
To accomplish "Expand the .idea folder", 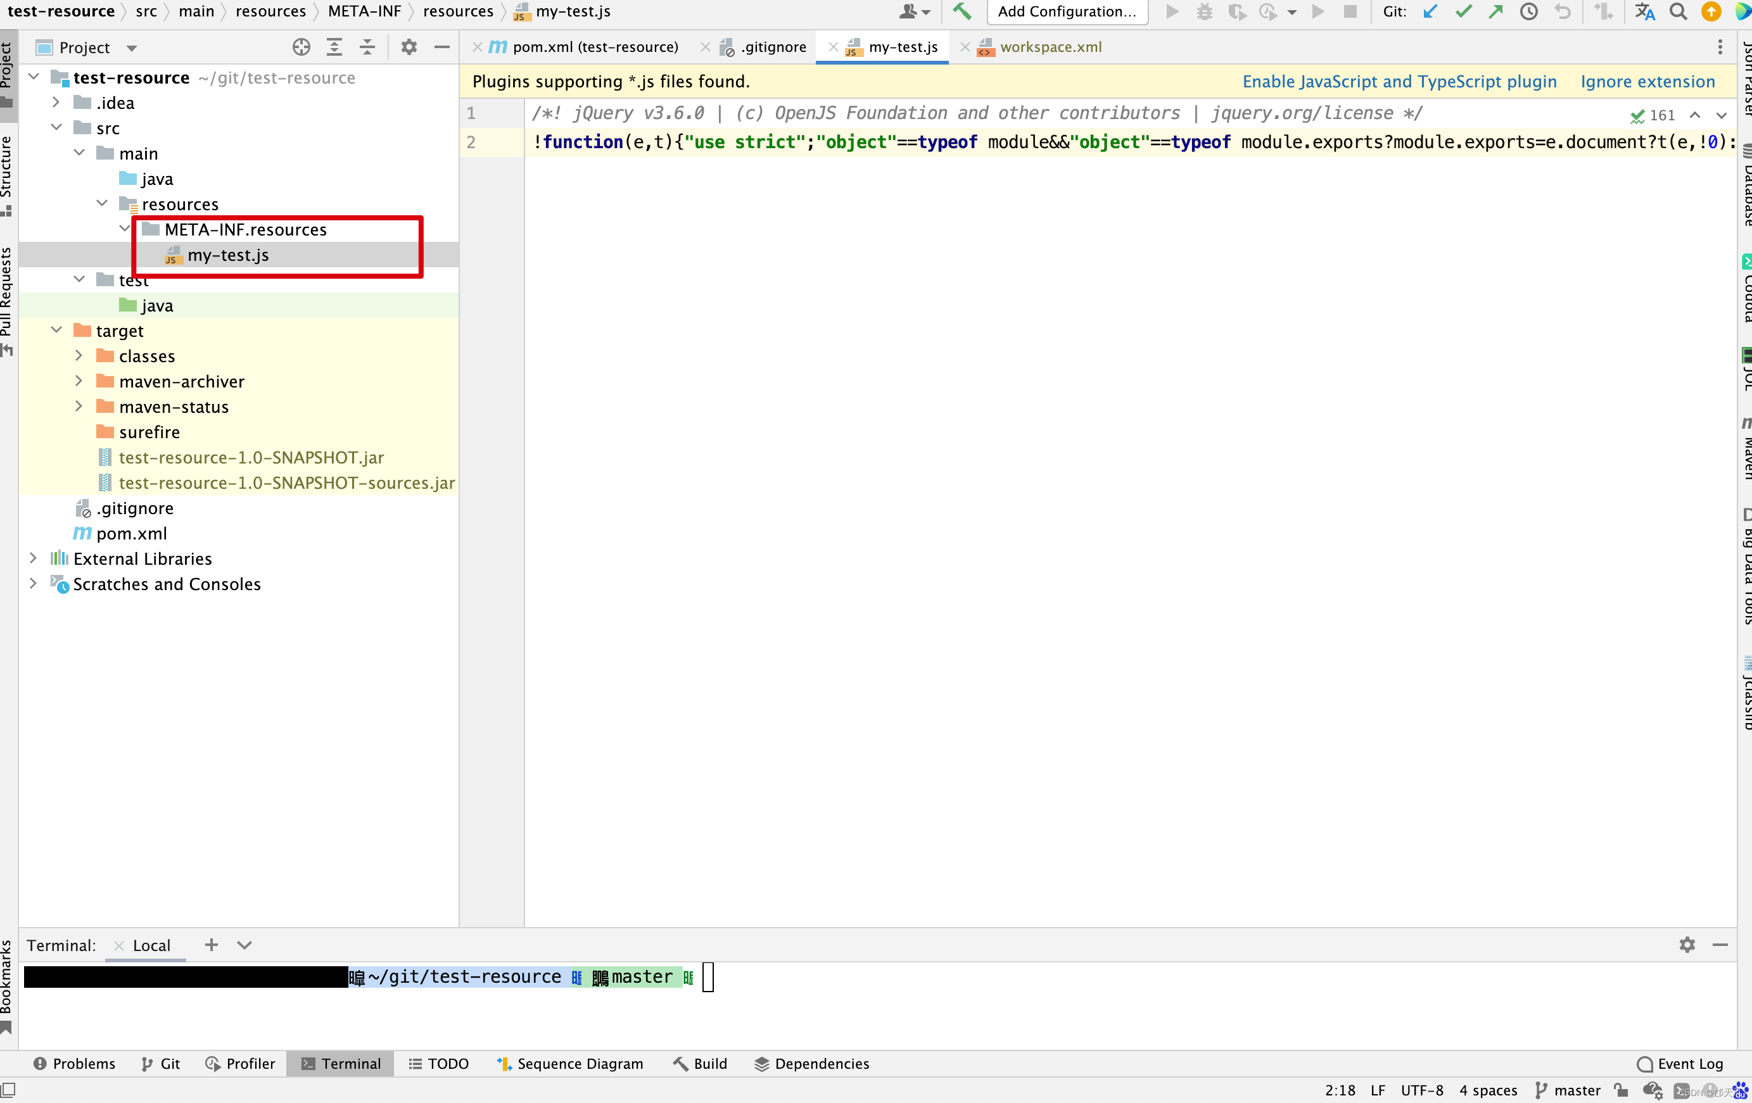I will [56, 103].
